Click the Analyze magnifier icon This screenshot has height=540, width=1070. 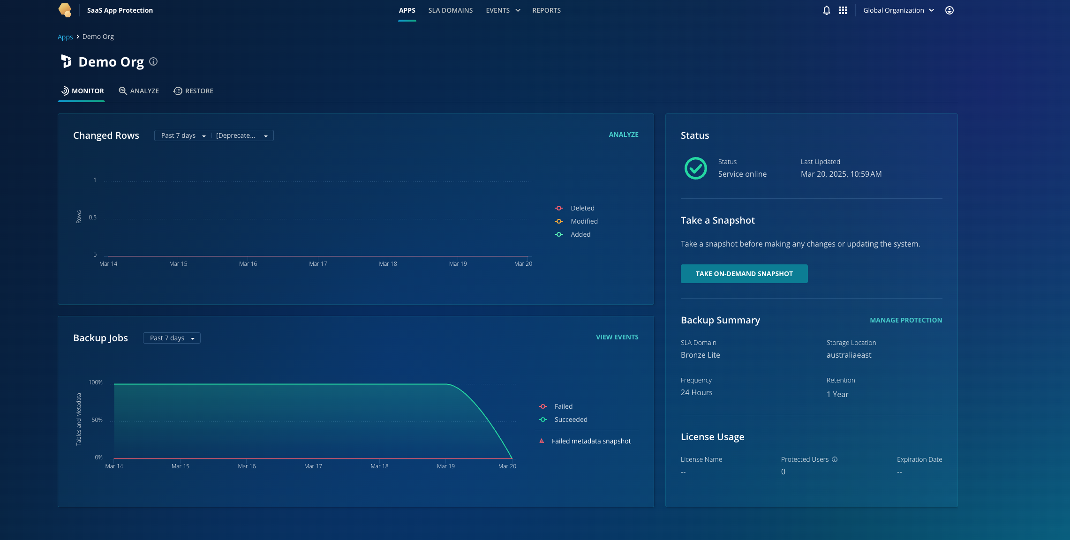123,91
